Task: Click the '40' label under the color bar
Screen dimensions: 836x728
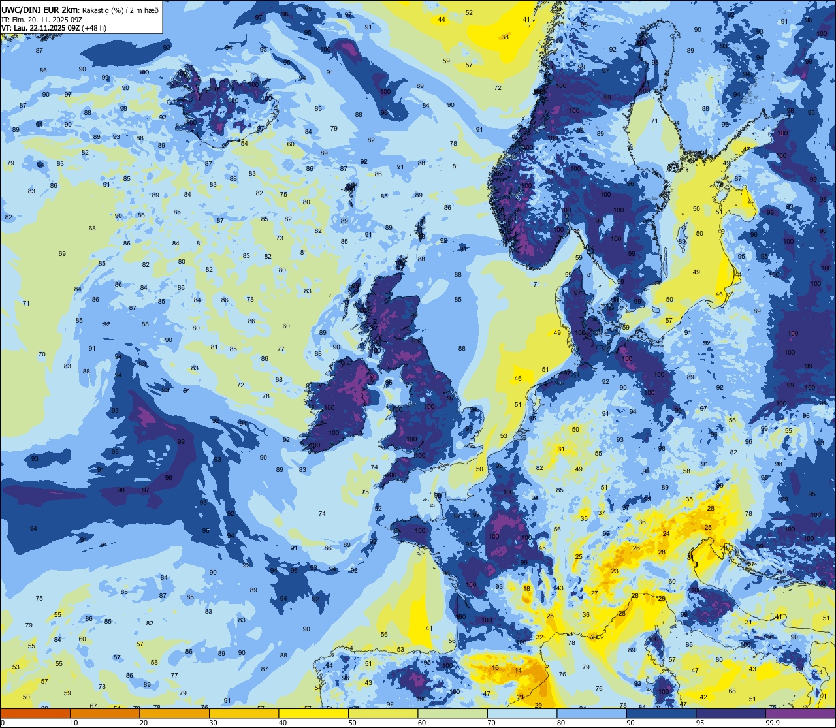Action: point(283,723)
